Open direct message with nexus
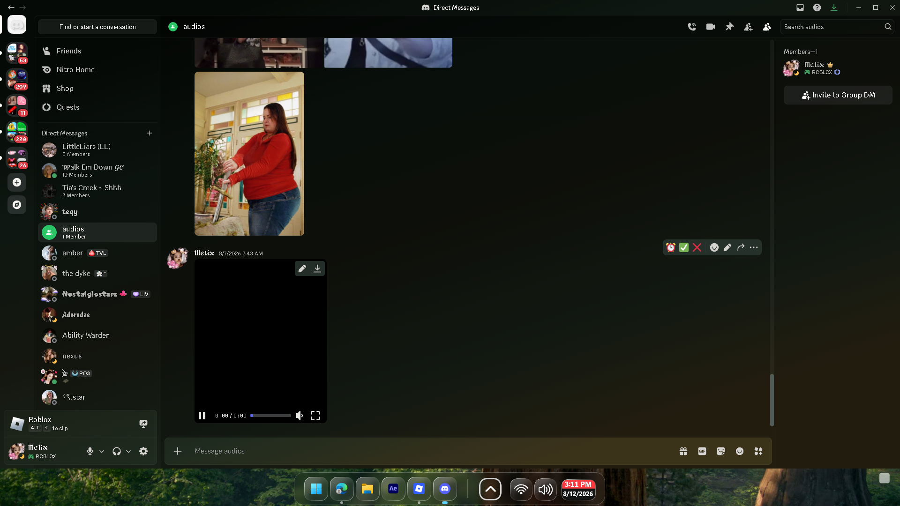 (97, 356)
